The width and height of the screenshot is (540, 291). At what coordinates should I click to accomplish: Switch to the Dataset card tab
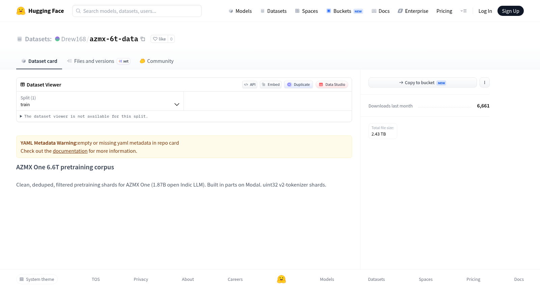click(39, 61)
